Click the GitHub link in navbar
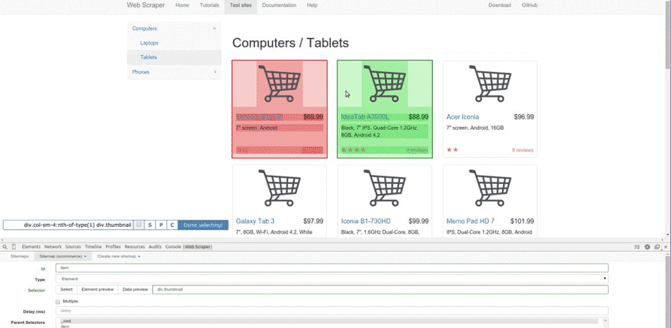671x328 pixels. tap(529, 5)
